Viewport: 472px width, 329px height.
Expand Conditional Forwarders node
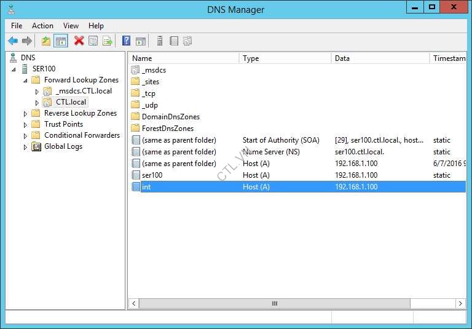click(25, 136)
